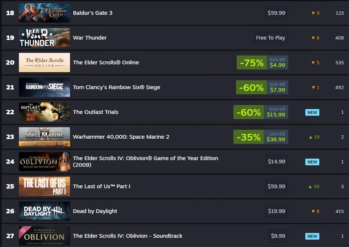
Task: Open the Baldur's Gate 3 title link
Action: tap(93, 13)
